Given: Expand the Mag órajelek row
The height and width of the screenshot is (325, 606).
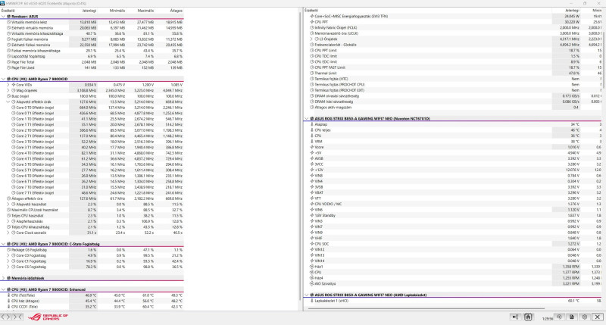Looking at the screenshot, I should click(8, 90).
